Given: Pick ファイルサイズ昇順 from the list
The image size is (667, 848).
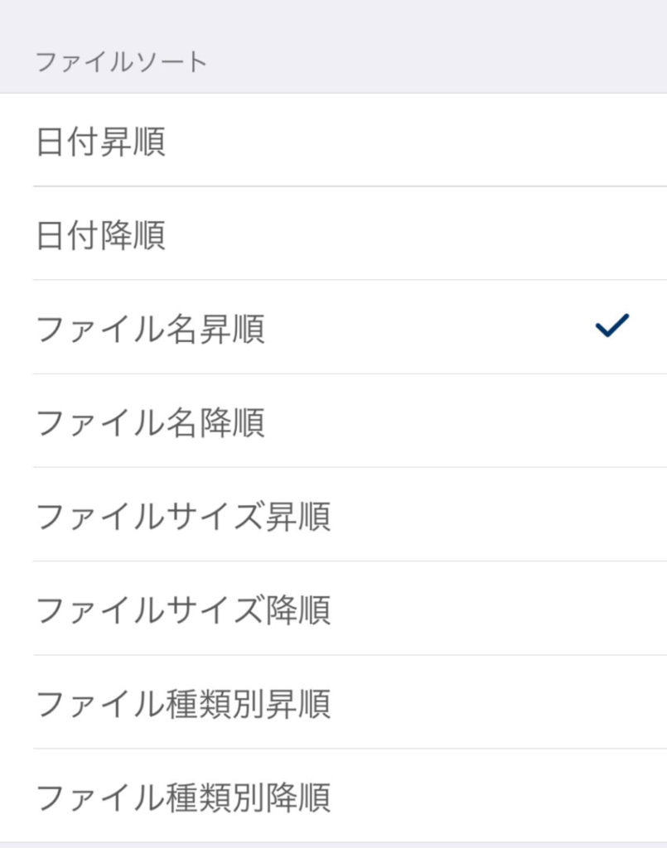Looking at the screenshot, I should [184, 516].
